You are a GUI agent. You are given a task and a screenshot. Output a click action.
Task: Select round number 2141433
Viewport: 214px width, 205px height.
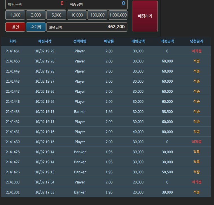click(x=13, y=112)
